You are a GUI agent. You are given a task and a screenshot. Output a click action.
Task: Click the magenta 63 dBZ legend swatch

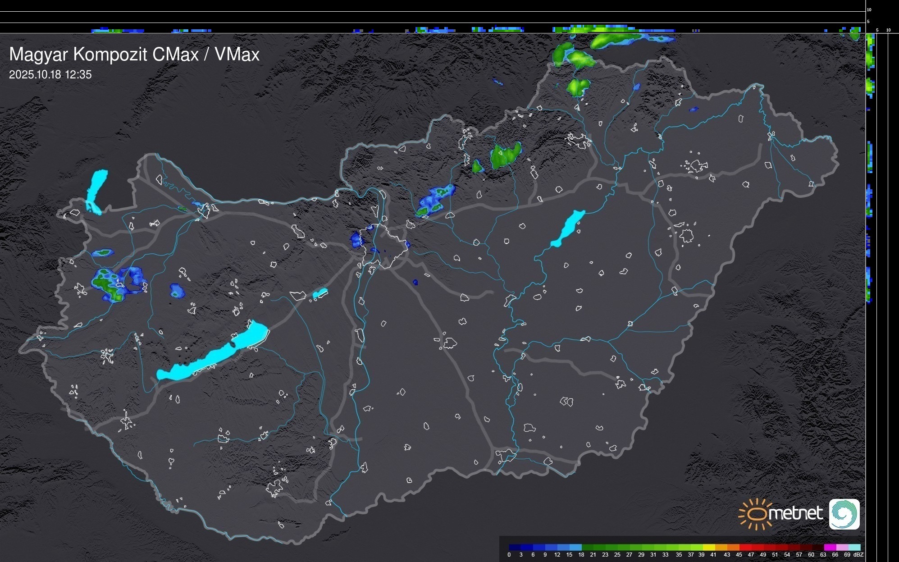tap(829, 547)
